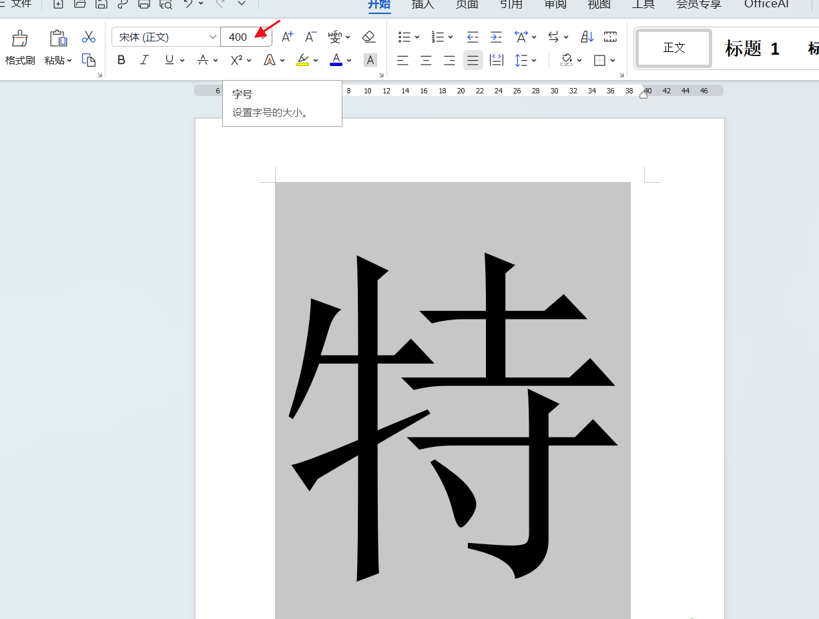
Task: Switch to the 插入 (Insert) tab
Action: pyautogui.click(x=423, y=4)
